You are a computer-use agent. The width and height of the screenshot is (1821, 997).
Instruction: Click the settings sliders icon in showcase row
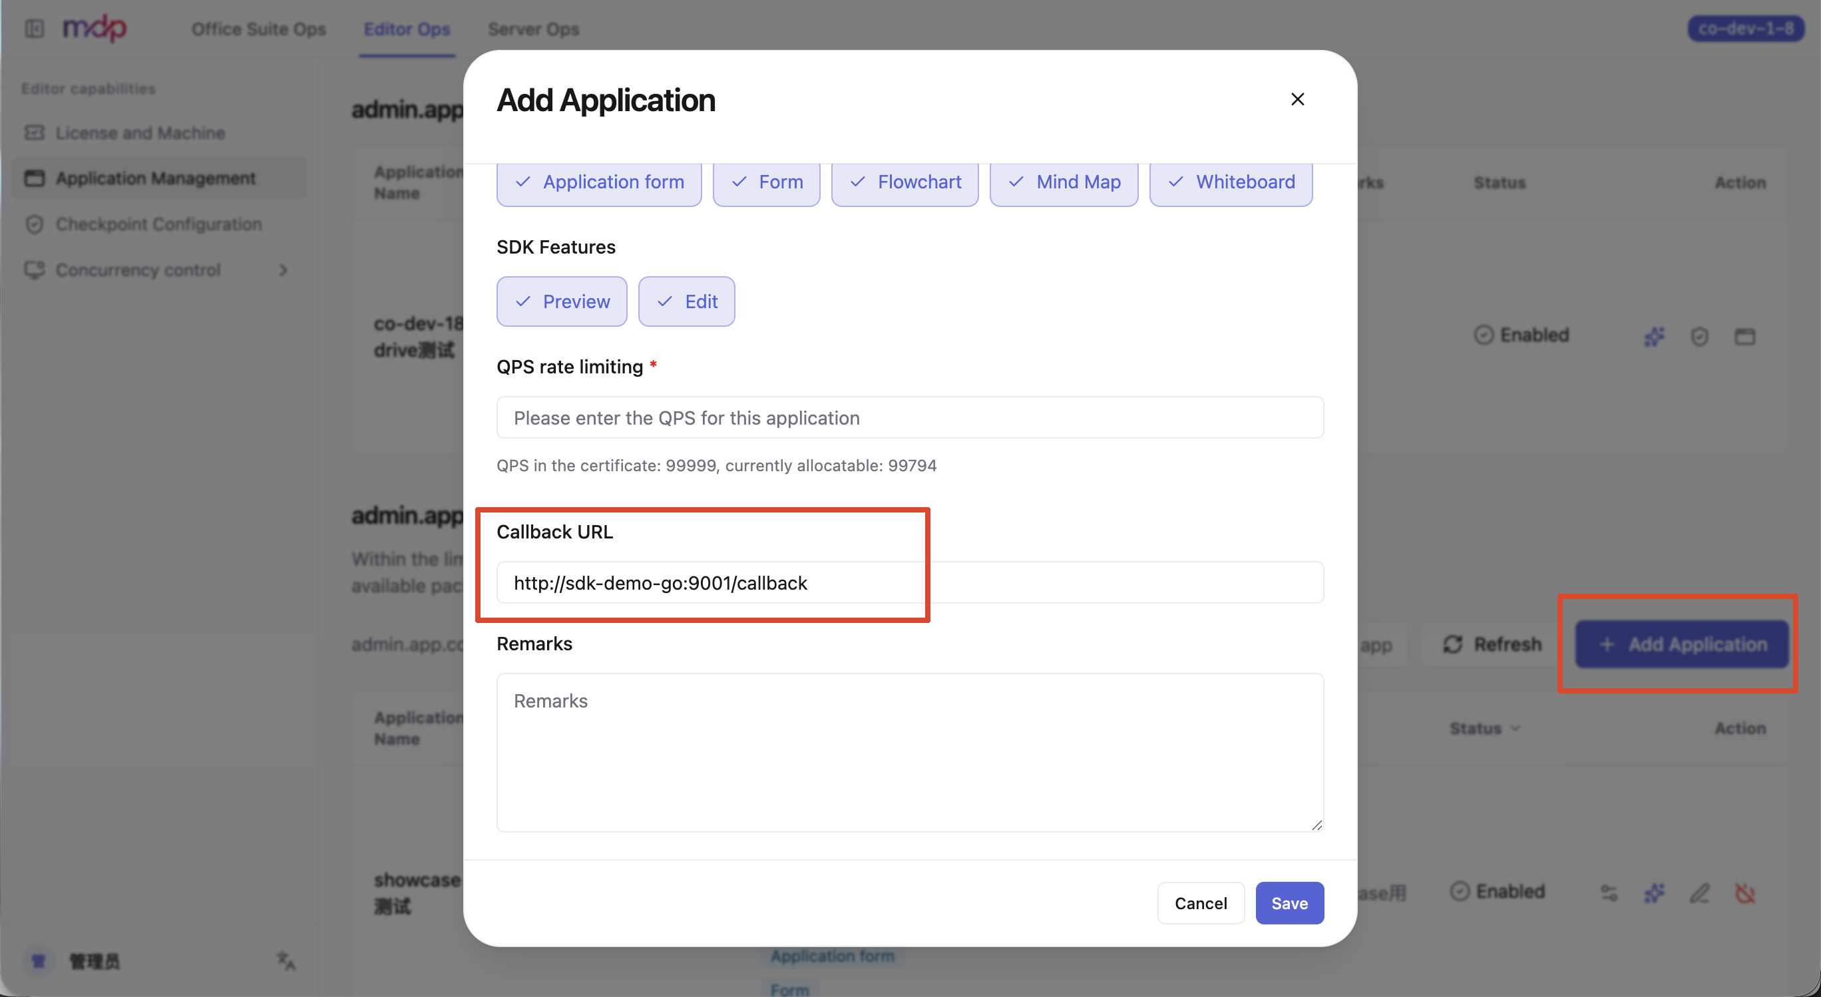pos(1609,893)
